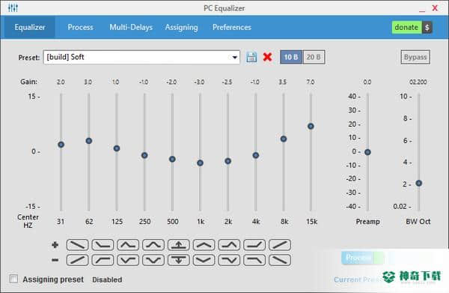Save the current preset with the floppy disk icon
Image resolution: width=449 pixels, height=293 pixels.
click(x=251, y=57)
